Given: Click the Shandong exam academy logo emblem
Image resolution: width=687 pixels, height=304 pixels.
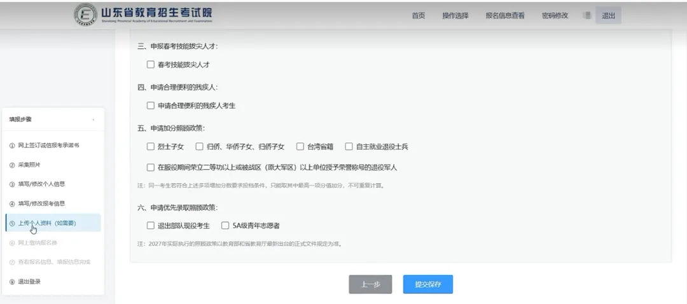Looking at the screenshot, I should point(86,15).
